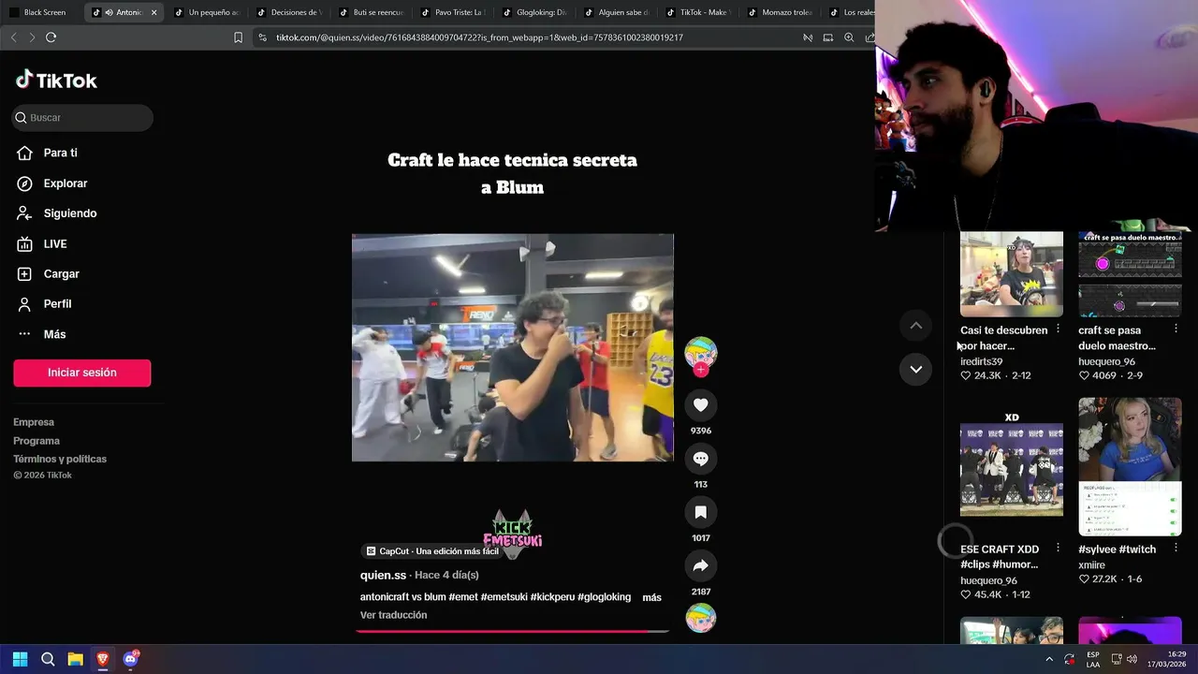Screen dimensions: 1198x674
Task: Click the playing video frame
Action: click(513, 347)
